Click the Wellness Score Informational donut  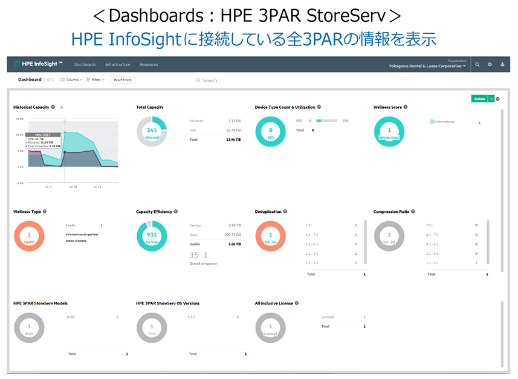[x=389, y=132]
